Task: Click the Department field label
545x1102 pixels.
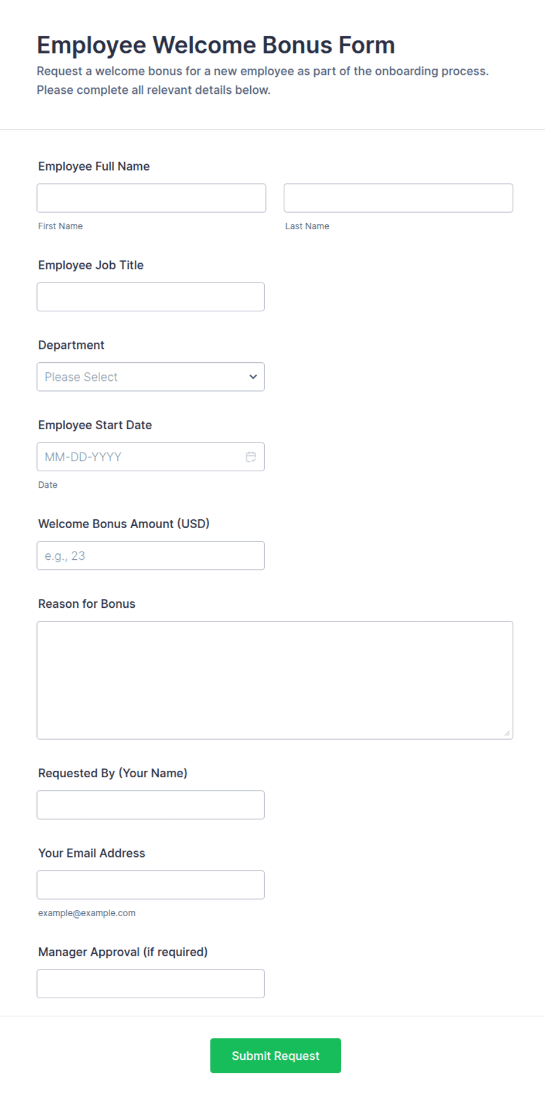Action: [x=71, y=345]
